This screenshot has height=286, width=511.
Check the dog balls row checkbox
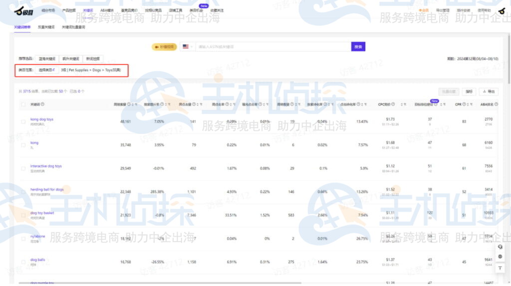point(23,262)
